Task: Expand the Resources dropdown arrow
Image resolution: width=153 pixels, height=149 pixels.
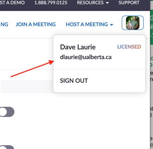Action: click(x=107, y=3)
